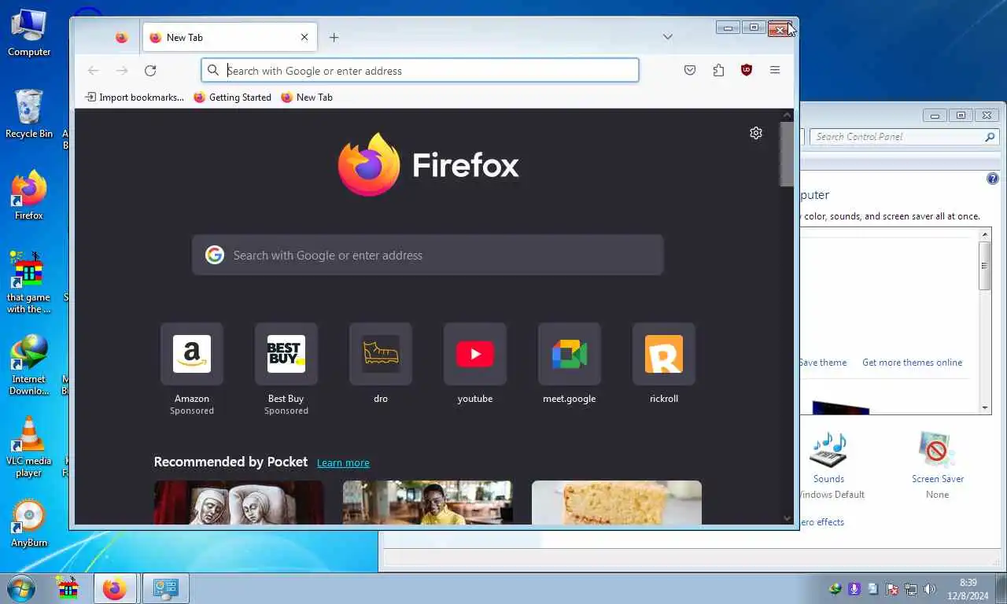Click the Firefox page scroll-down arrow
Screen dimensions: 1007x604
tap(787, 518)
